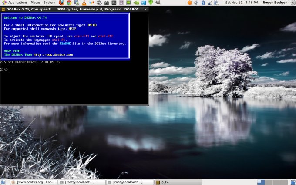
Task: Click the show desktop button in bottom panel
Action: click(x=3, y=182)
